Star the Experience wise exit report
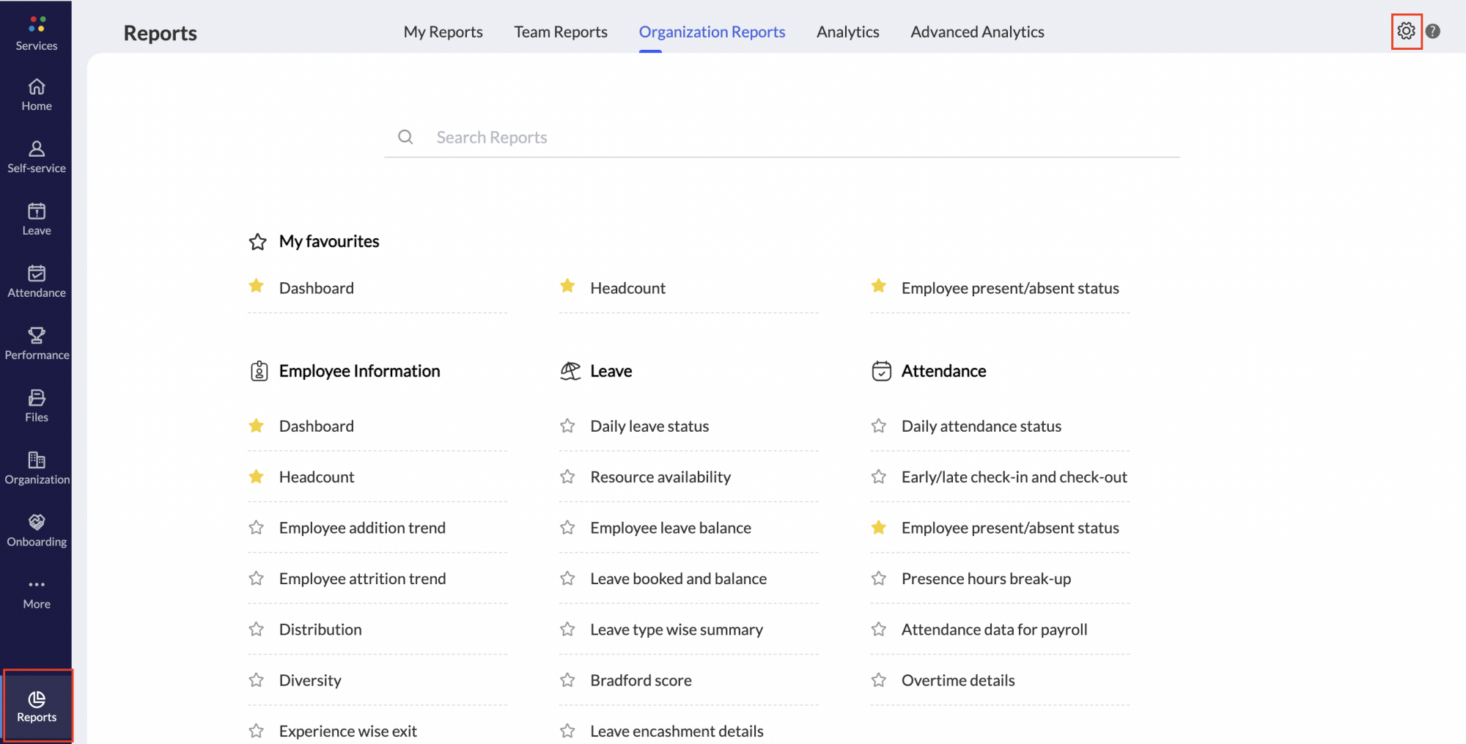Screen dimensions: 1466x744 256,731
